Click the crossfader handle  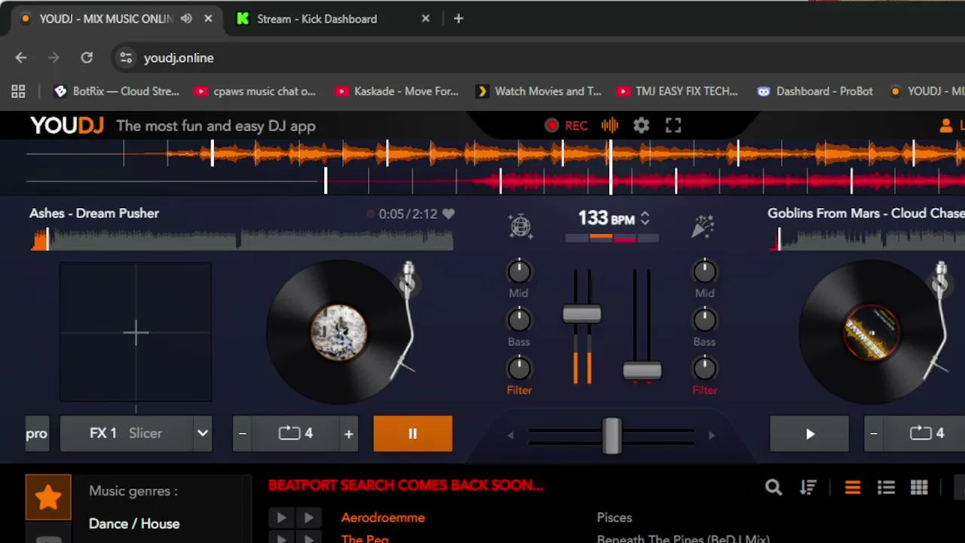point(611,436)
